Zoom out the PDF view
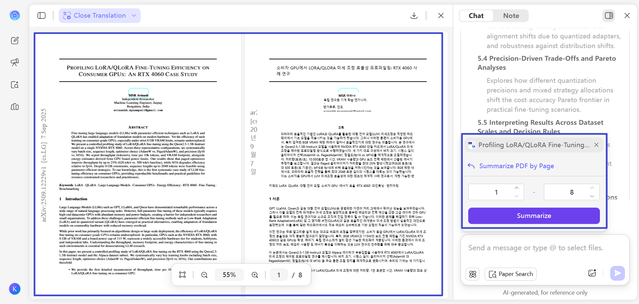Viewport: 639px width, 304px height. 204,275
